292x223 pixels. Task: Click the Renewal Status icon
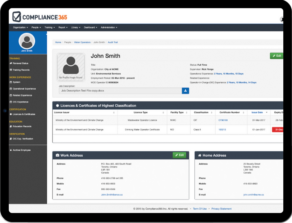click(x=11, y=63)
